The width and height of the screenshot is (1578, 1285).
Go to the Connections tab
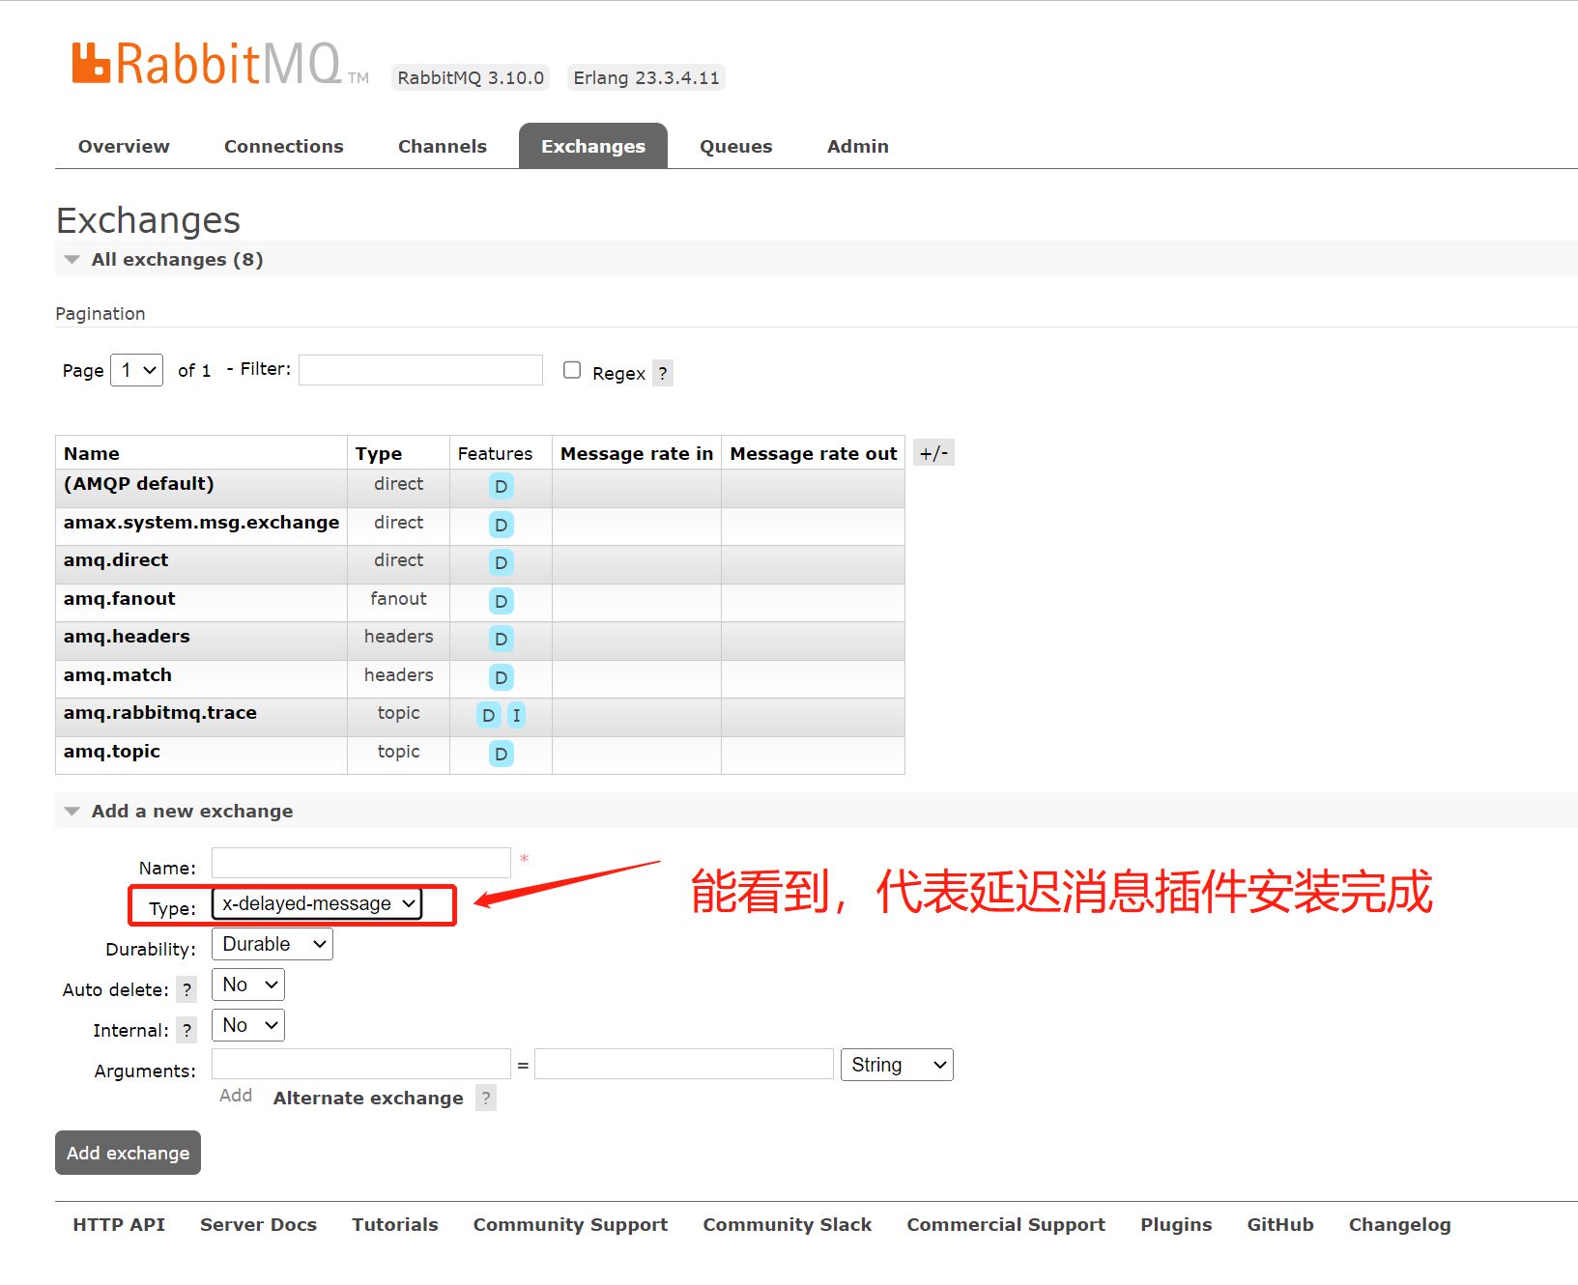point(284,146)
